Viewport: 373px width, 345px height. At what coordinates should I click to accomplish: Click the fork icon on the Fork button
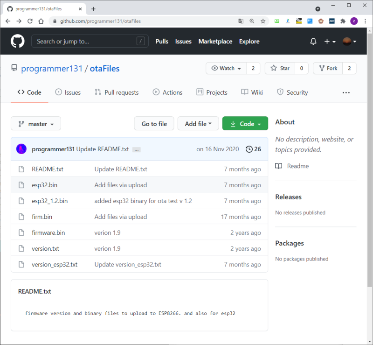click(x=322, y=68)
